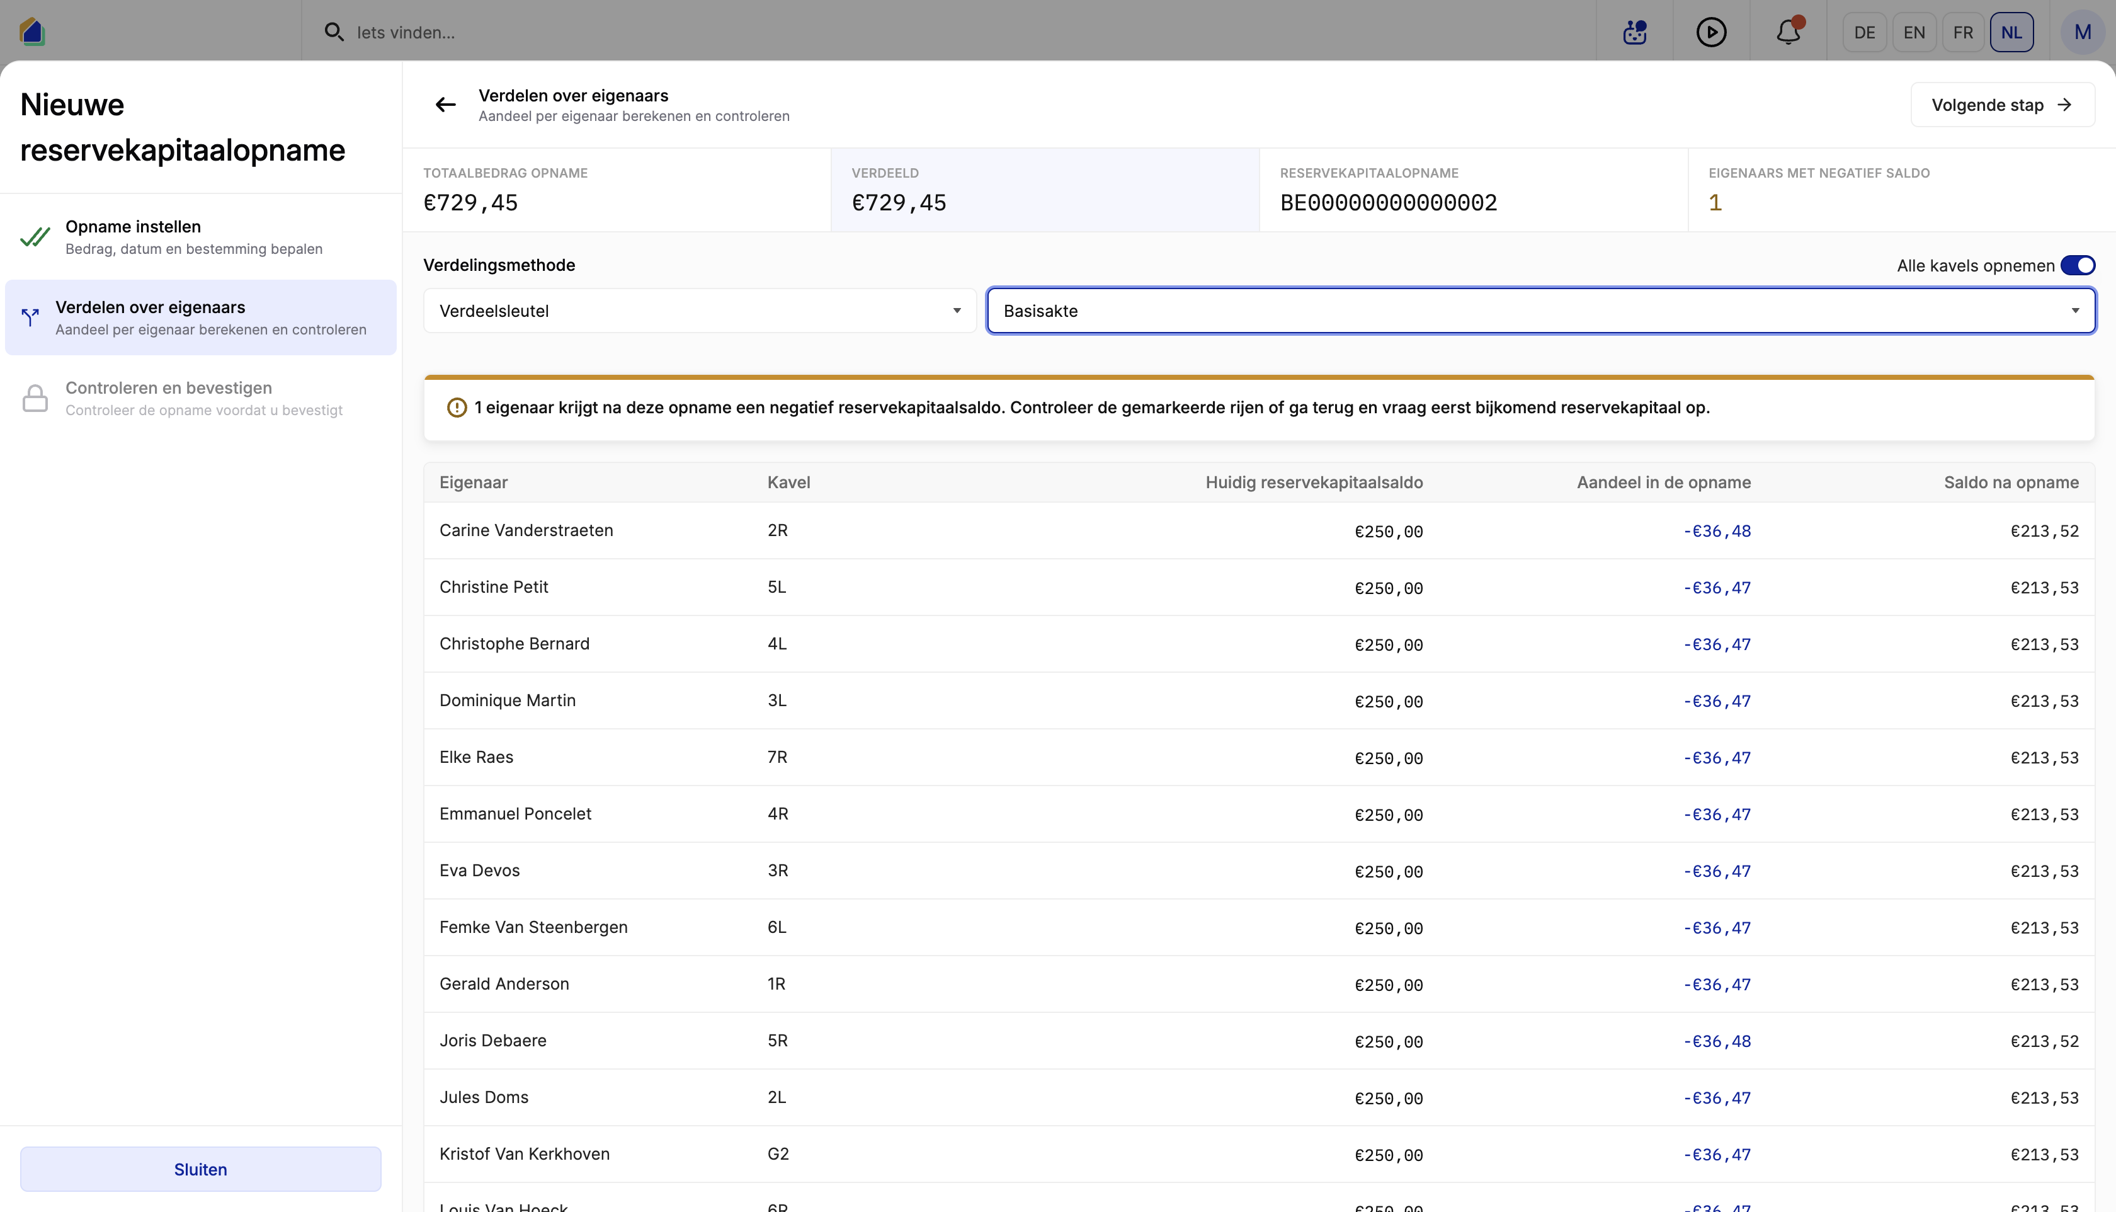The height and width of the screenshot is (1212, 2116).
Task: Go back with the left arrow
Action: coord(446,105)
